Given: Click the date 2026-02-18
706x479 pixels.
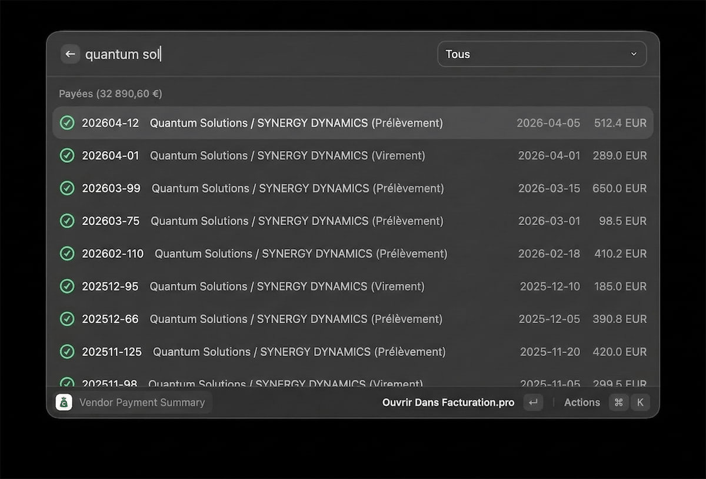Looking at the screenshot, I should click(549, 253).
